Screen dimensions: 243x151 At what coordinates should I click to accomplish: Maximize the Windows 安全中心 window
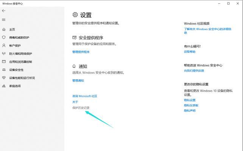click(229, 3)
